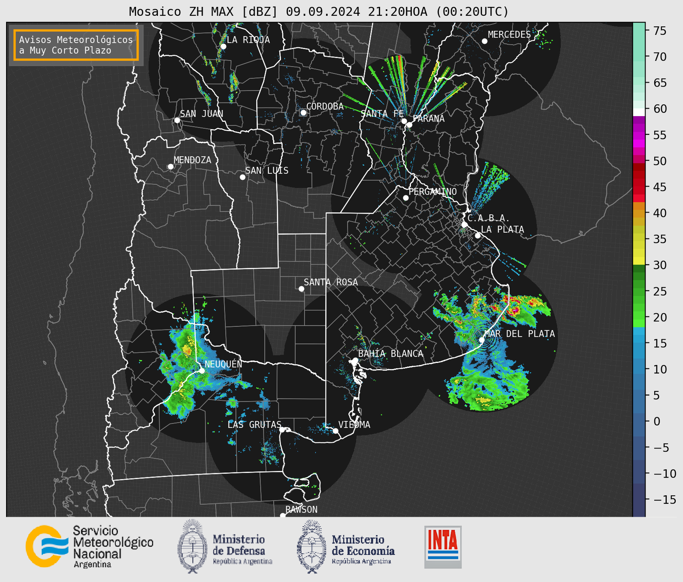Click the 75 value on the dBZ scale
Screen dimensions: 683x582
pos(660,31)
